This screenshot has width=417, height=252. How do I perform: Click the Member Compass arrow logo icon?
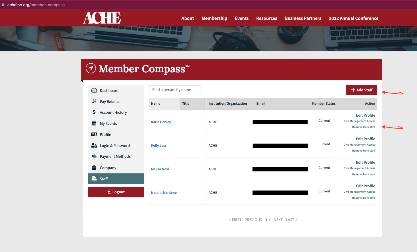(x=91, y=68)
